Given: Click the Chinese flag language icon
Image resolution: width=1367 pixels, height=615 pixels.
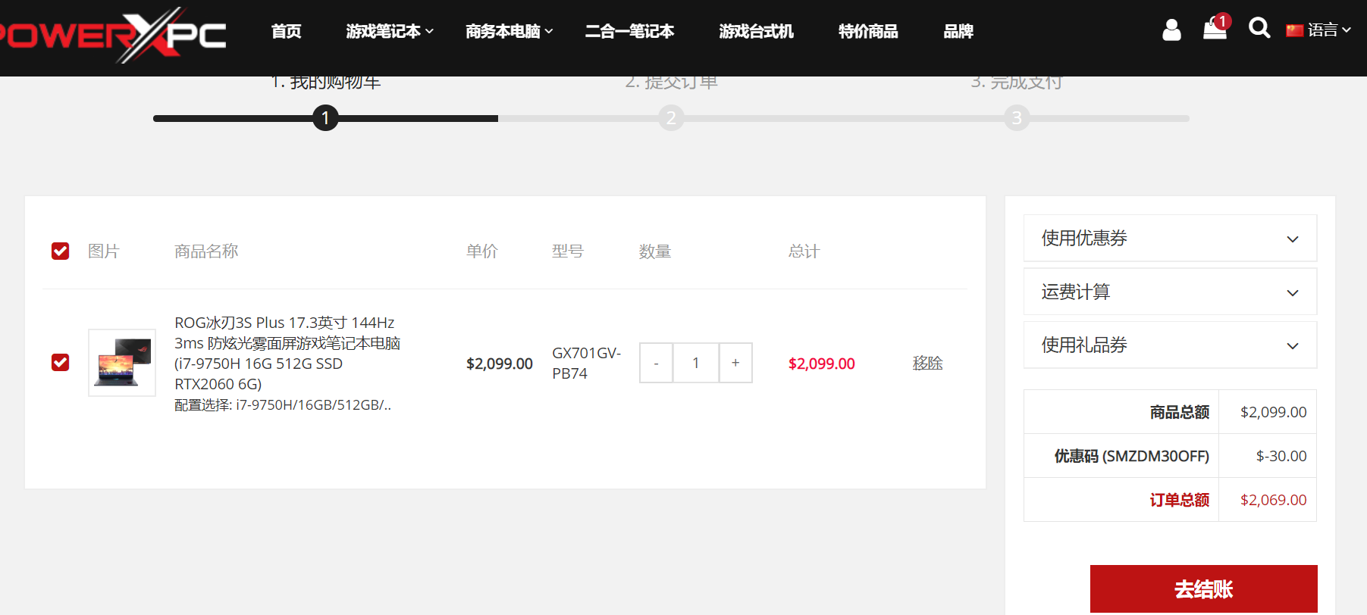Looking at the screenshot, I should point(1294,30).
